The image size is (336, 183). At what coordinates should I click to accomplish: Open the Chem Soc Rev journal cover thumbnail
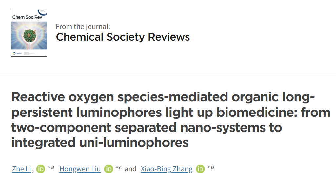29,33
